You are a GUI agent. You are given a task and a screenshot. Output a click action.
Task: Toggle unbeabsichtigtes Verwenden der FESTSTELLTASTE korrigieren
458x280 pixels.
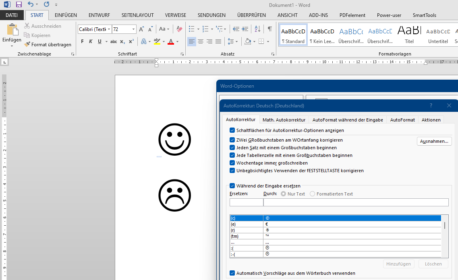tap(232, 170)
